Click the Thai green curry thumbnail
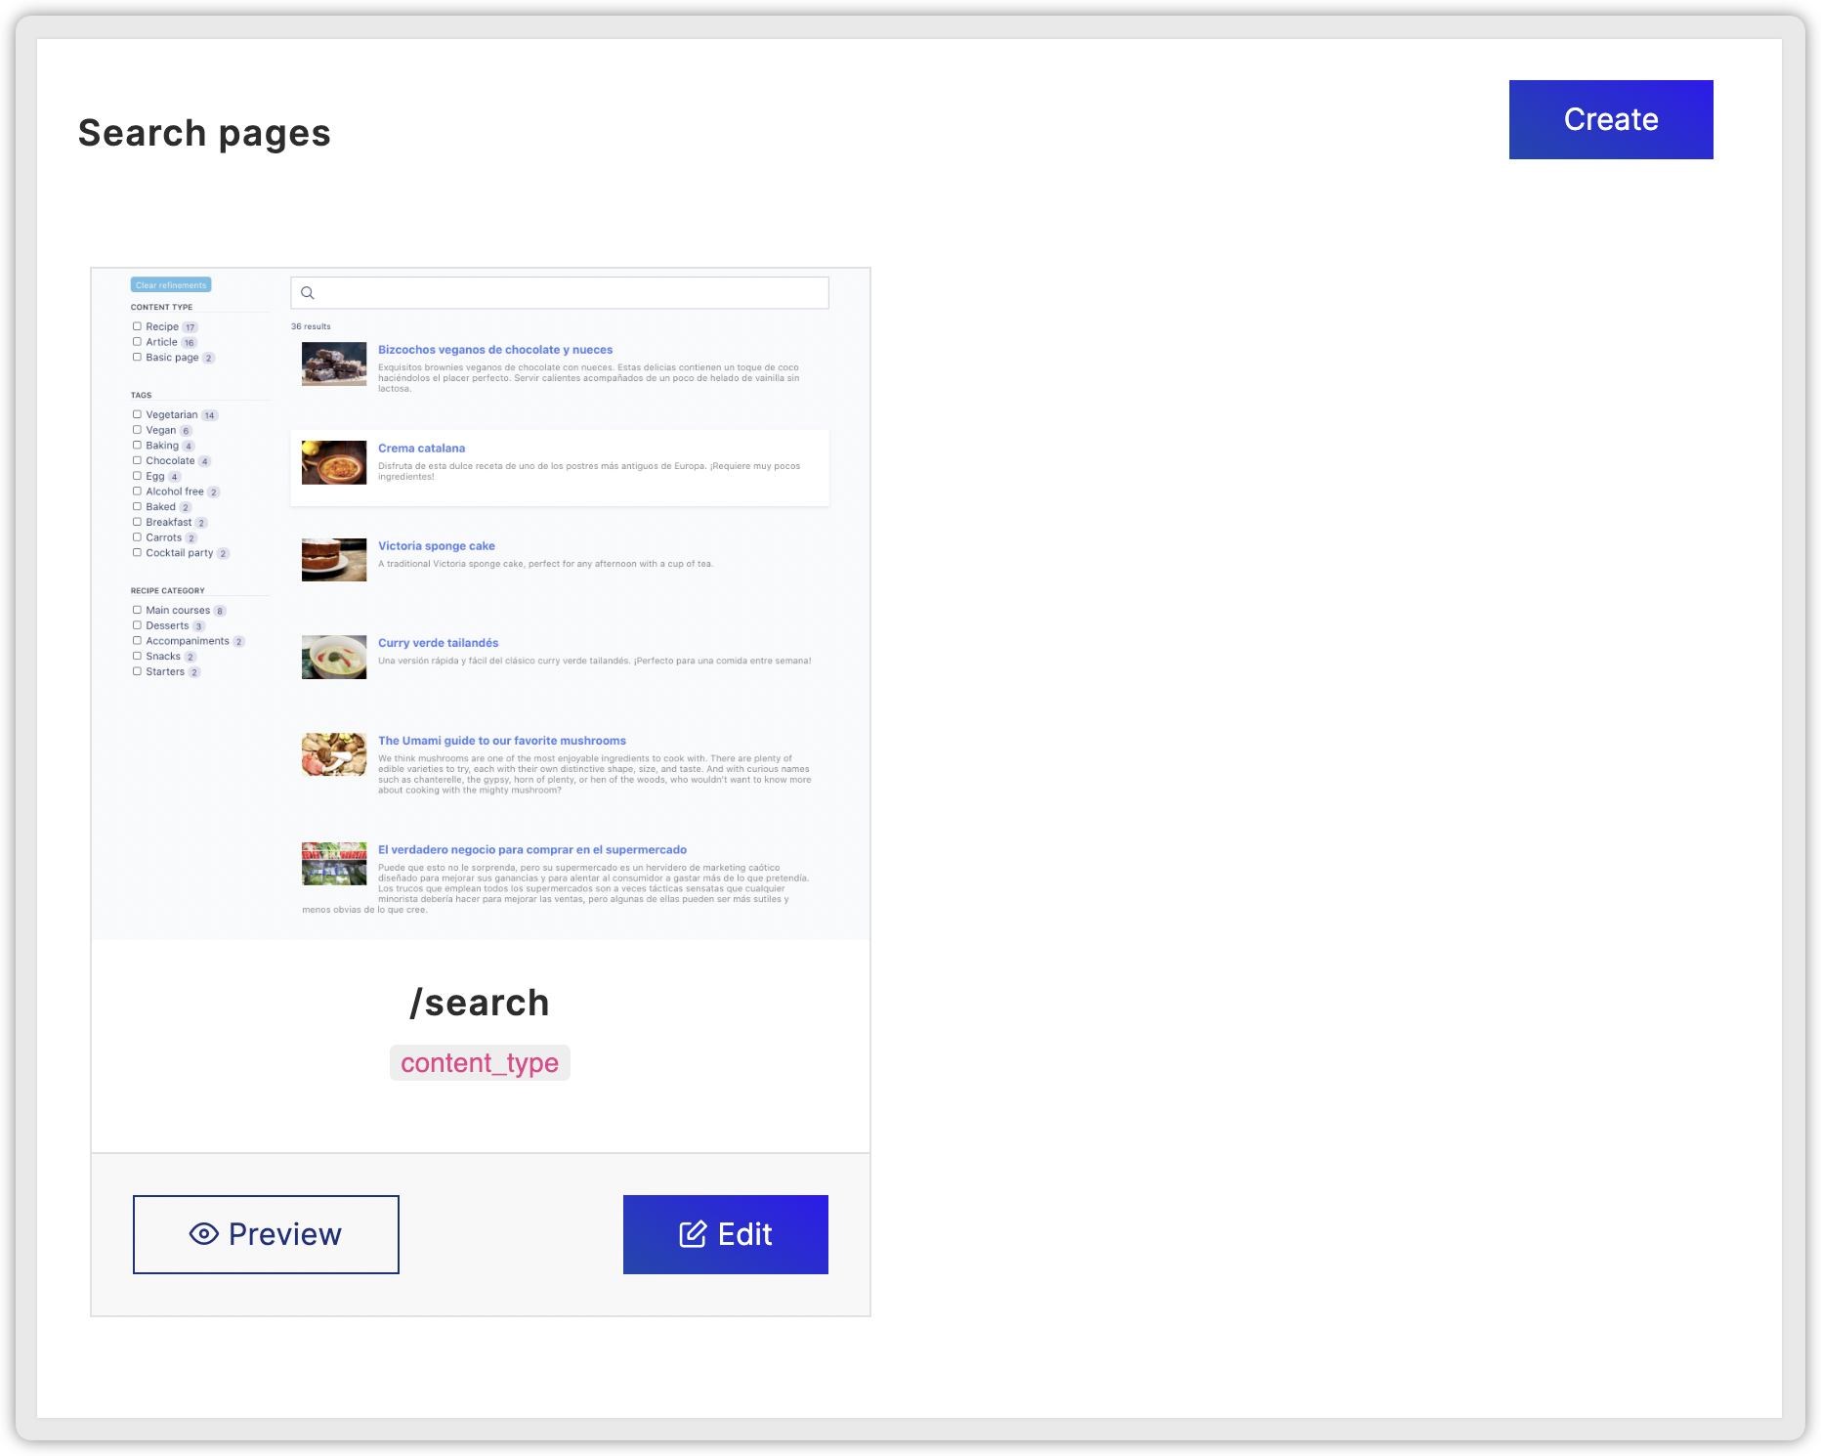Image resolution: width=1821 pixels, height=1456 pixels. [x=334, y=657]
